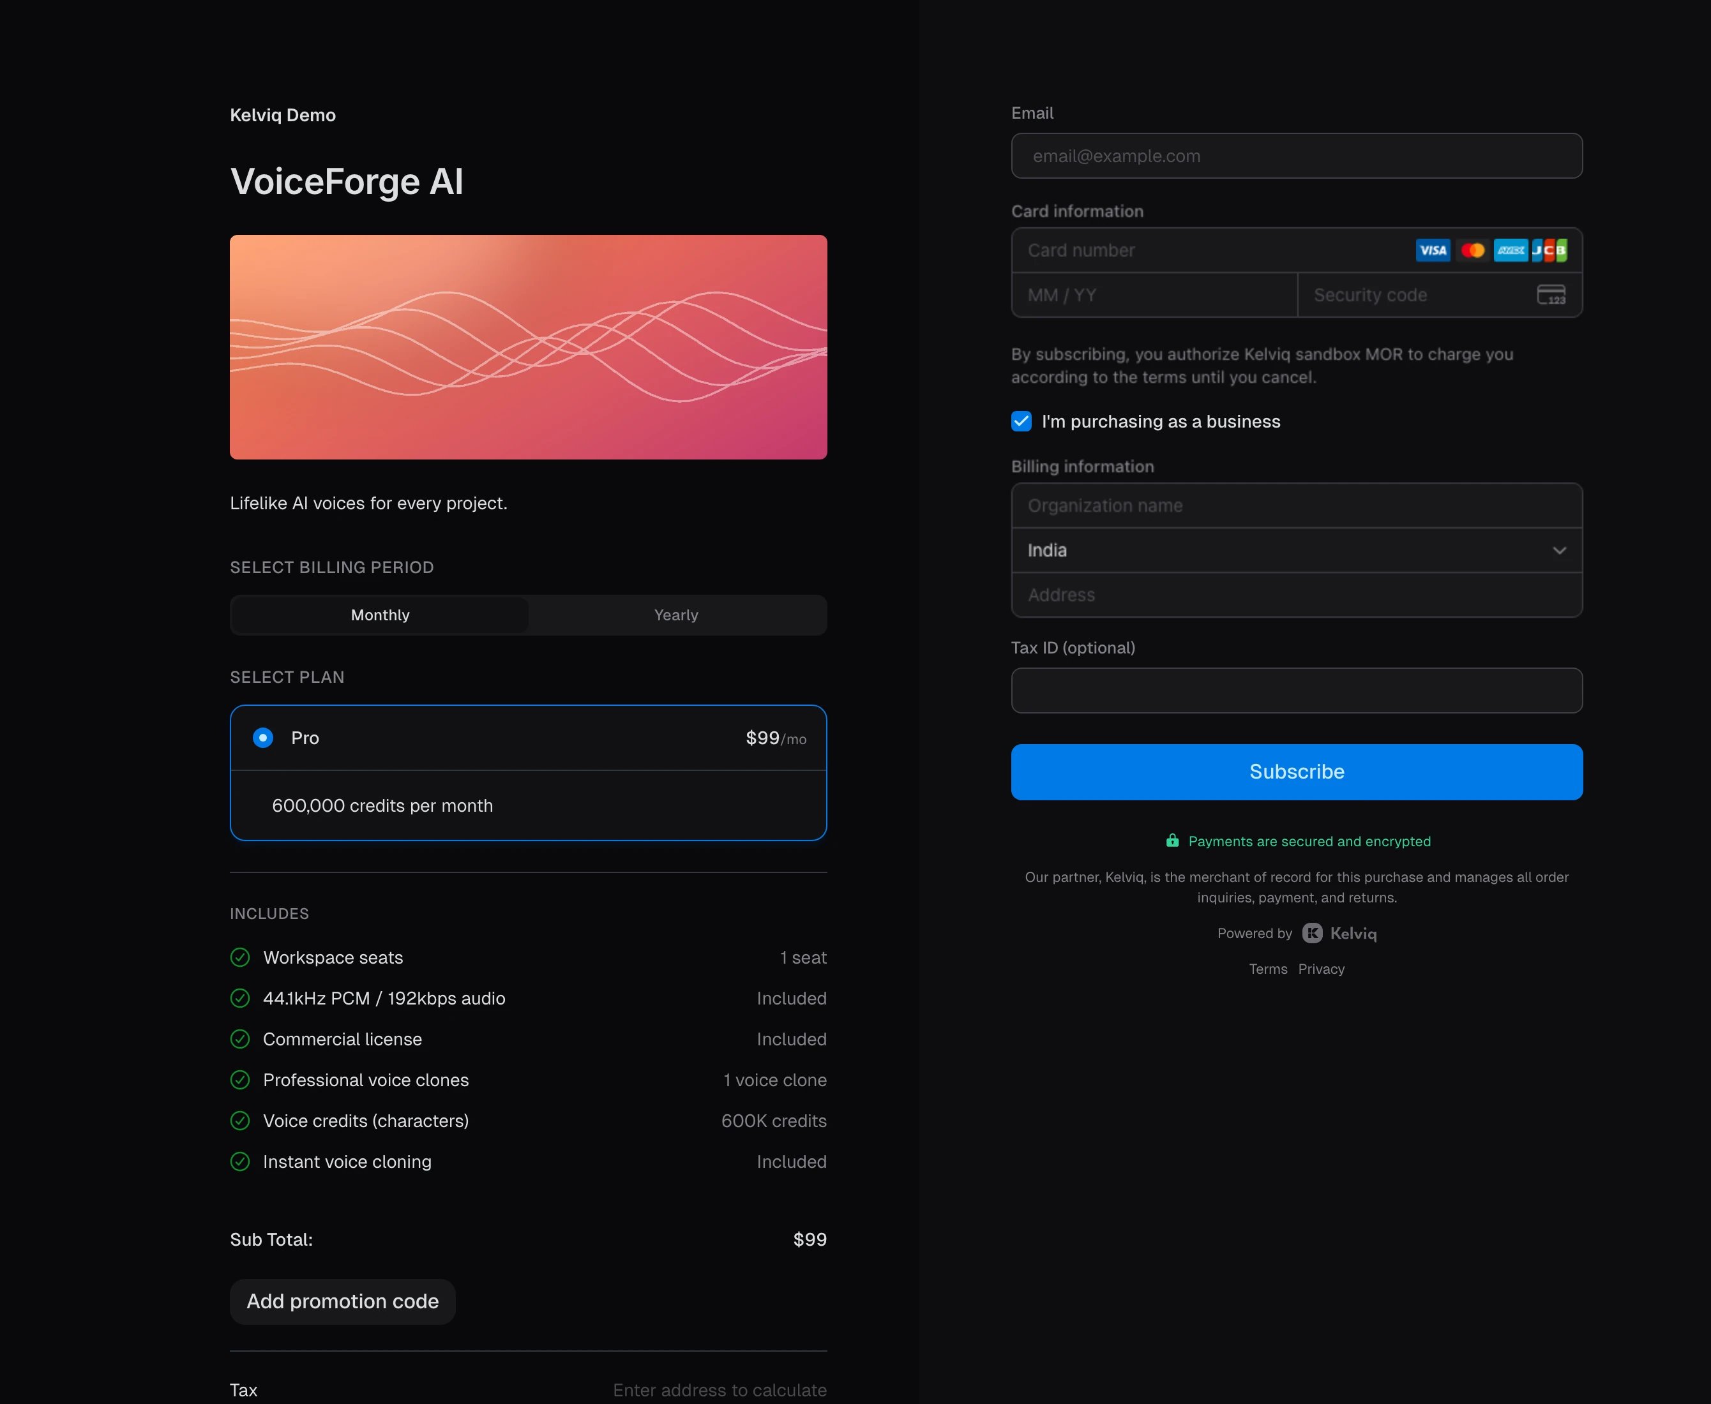Click the Kelviq logo icon
The width and height of the screenshot is (1711, 1404).
click(1312, 933)
